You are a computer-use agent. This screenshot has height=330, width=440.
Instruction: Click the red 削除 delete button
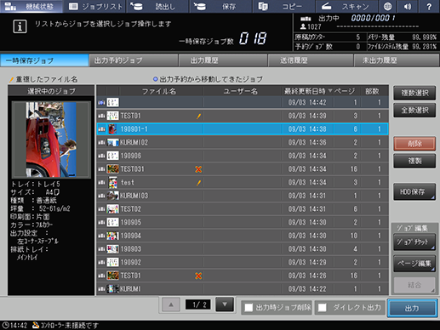point(414,144)
